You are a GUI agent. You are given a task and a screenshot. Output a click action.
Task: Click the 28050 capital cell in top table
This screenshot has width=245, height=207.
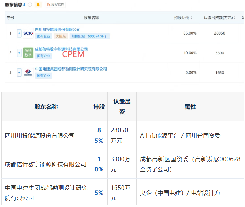pyautogui.click(x=220, y=33)
